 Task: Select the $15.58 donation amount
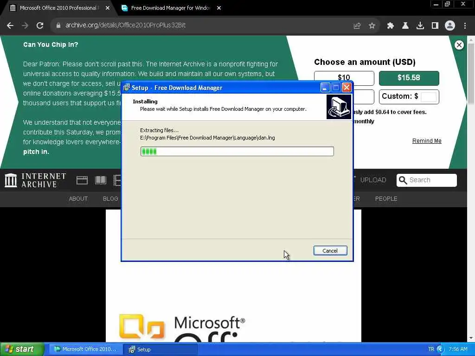[409, 78]
